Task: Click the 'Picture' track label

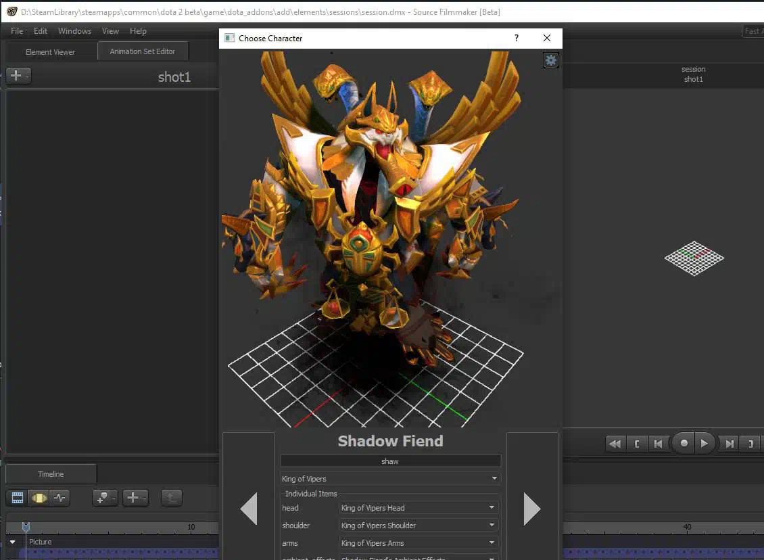Action: (x=40, y=542)
